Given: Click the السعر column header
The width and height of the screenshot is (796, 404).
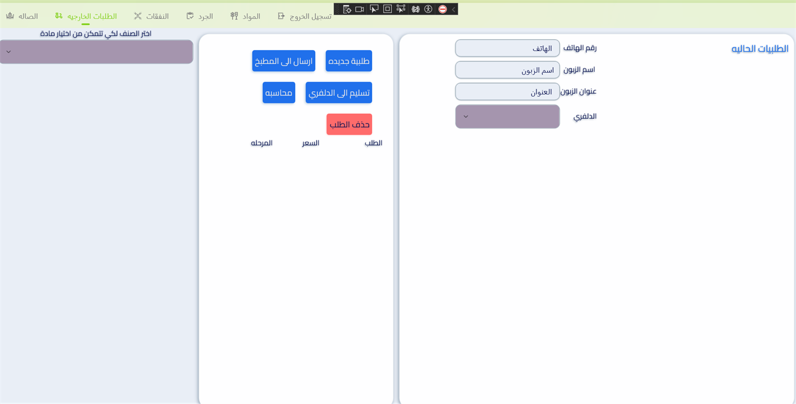Looking at the screenshot, I should pyautogui.click(x=311, y=143).
